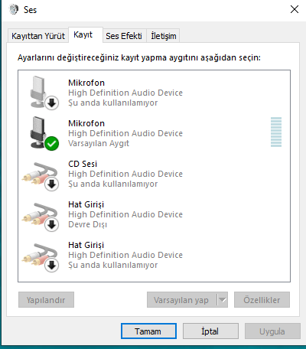Click the Tamam button
306x349 pixels.
tap(148, 331)
